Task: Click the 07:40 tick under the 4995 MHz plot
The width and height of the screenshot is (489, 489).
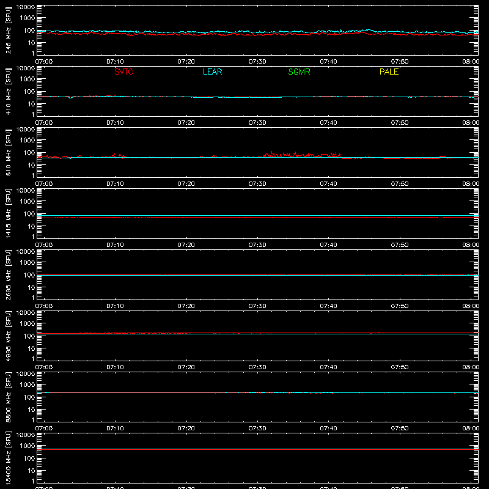Action: [x=328, y=367]
